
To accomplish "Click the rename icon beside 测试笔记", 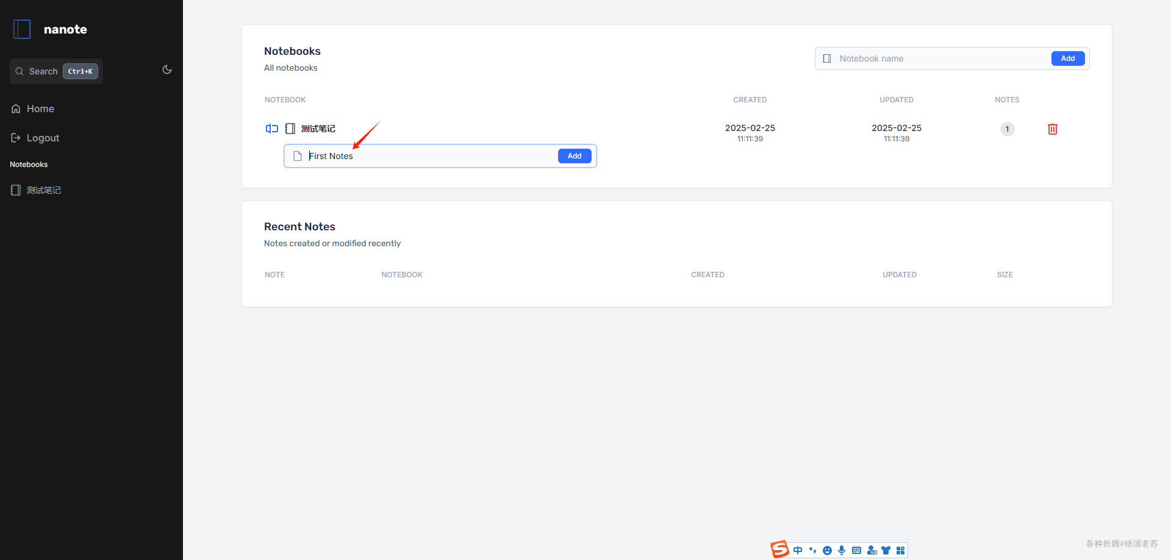I will pos(272,129).
